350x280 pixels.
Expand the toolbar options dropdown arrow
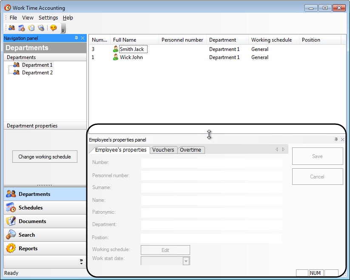(63, 29)
